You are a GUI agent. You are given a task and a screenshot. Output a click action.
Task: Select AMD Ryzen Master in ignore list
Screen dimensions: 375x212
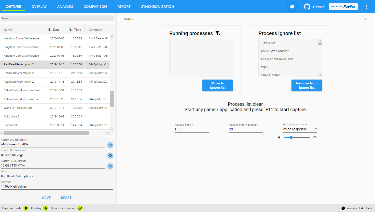[x=288, y=51]
